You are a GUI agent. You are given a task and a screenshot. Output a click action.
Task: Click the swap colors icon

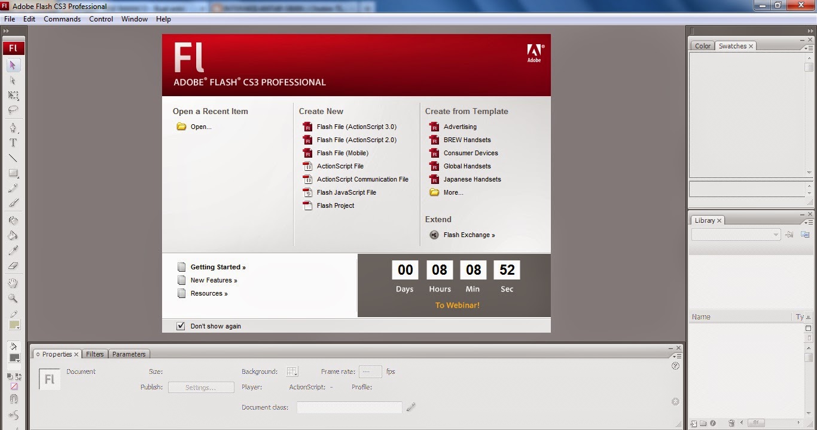pyautogui.click(x=19, y=376)
